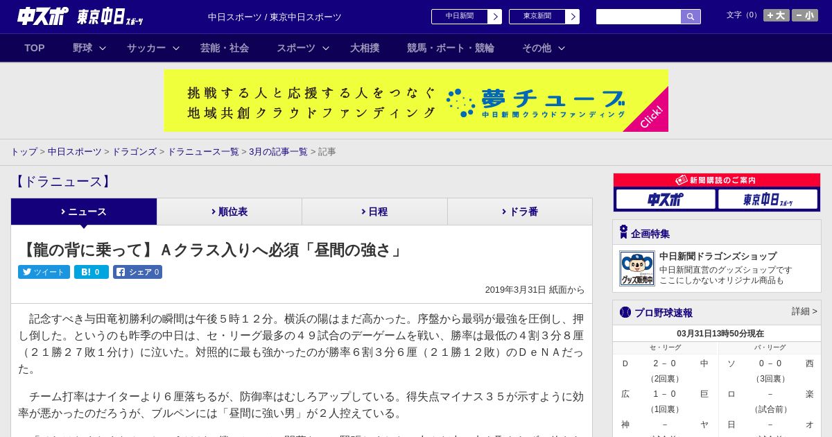Bookmark article with Hatena B! button

(92, 272)
